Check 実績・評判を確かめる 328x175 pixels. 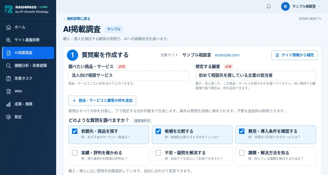coord(75,153)
